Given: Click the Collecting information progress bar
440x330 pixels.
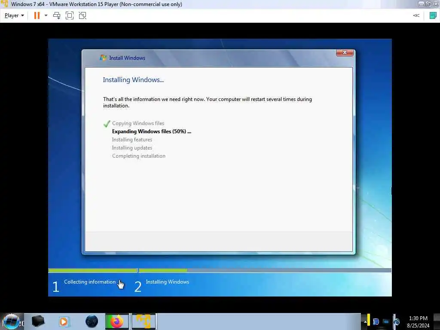Looking at the screenshot, I should click(93, 270).
